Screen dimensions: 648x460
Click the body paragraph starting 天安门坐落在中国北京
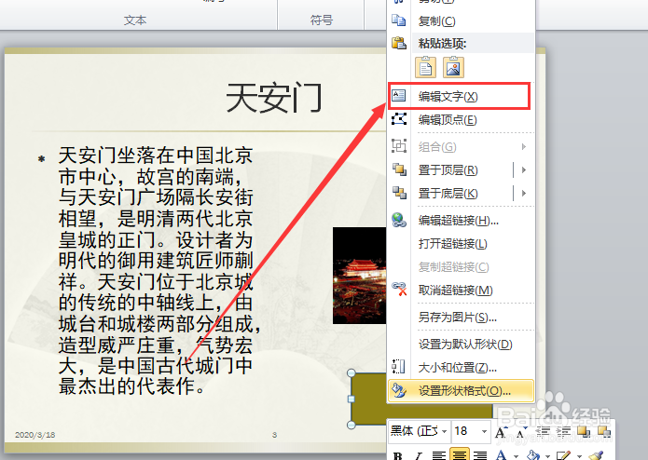tap(159, 271)
